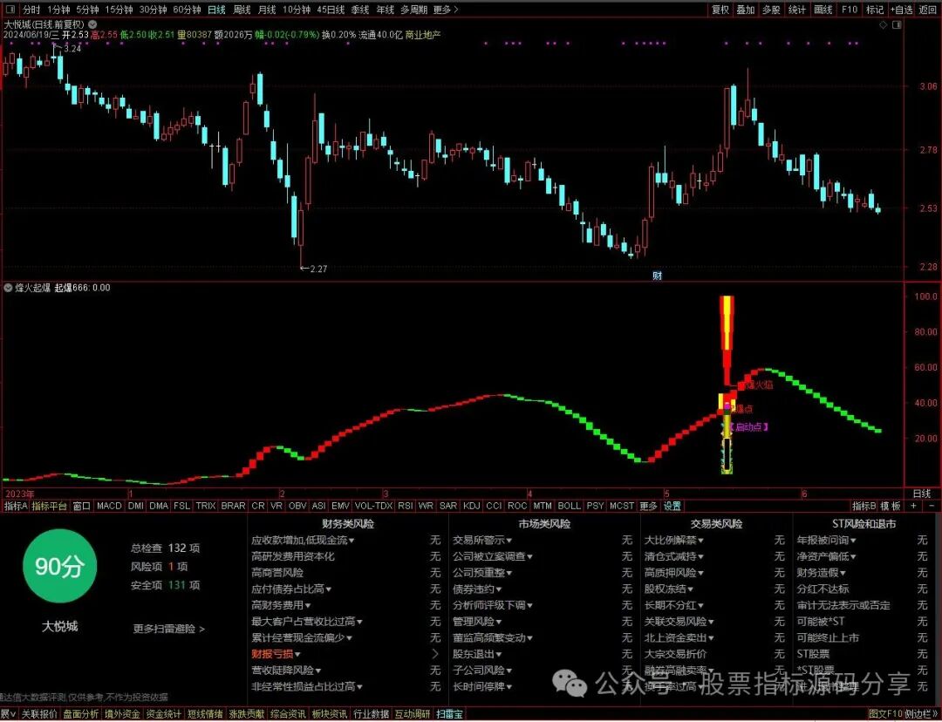This screenshot has height=722, width=942.
Task: Click the 统计 statistics button
Action: tap(796, 10)
